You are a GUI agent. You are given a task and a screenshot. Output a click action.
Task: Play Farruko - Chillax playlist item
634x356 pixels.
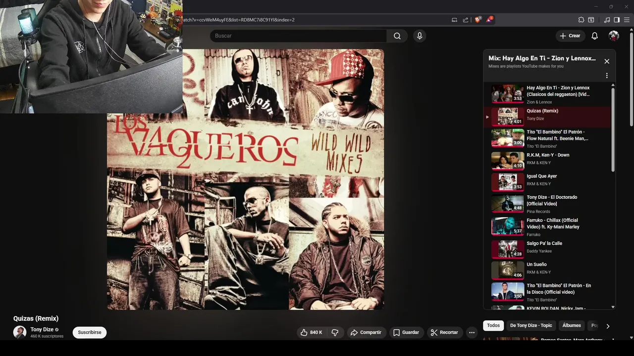pos(547,226)
